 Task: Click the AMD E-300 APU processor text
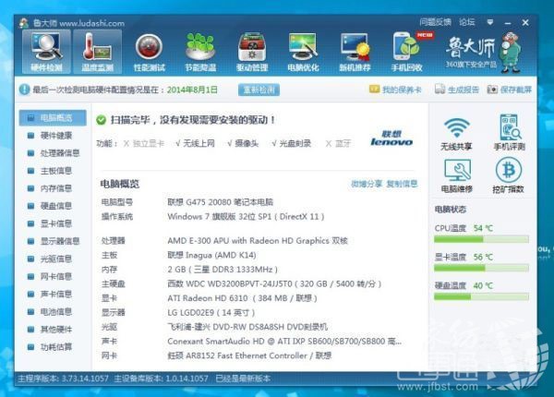(x=258, y=241)
